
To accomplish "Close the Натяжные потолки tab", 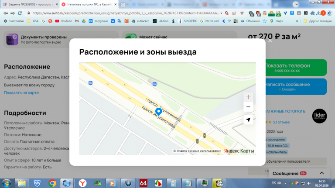I will (115, 4).
